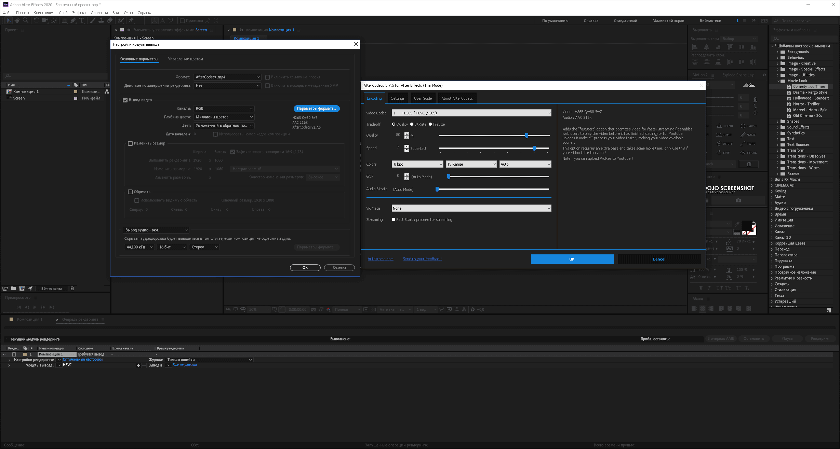The image size is (840, 449).
Task: Toggle the Привязка snapping checkbox
Action: tap(182, 21)
